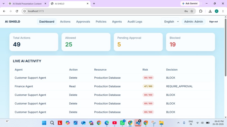Click the Allowed card showing 25
Viewport: 227px width, 127px height.
86,42
